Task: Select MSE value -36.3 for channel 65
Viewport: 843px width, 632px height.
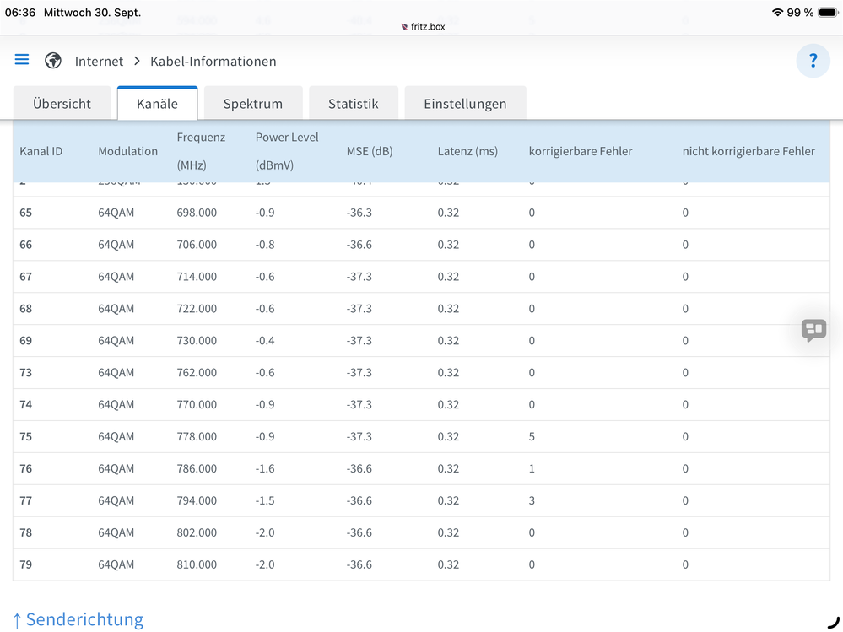Action: pos(359,213)
